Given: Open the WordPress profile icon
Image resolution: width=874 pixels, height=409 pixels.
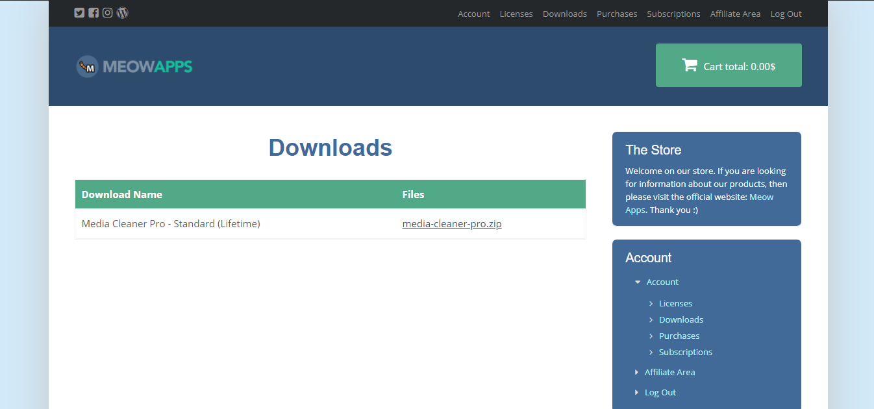Looking at the screenshot, I should coord(123,12).
